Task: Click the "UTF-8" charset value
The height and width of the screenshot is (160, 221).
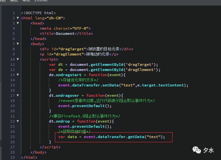Action: (x=80, y=28)
